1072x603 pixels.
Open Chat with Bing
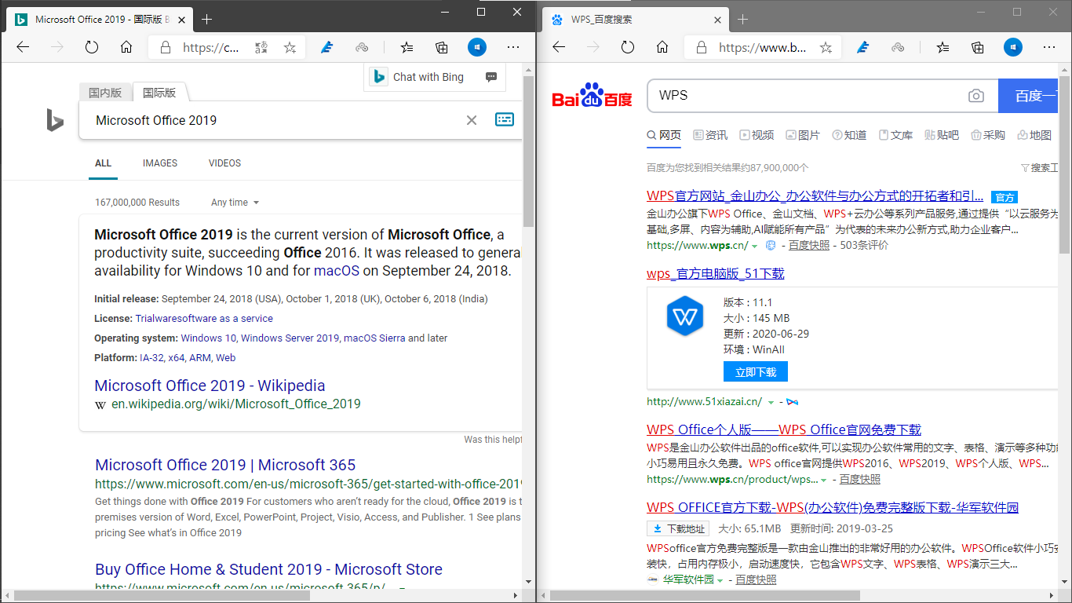[x=428, y=76]
